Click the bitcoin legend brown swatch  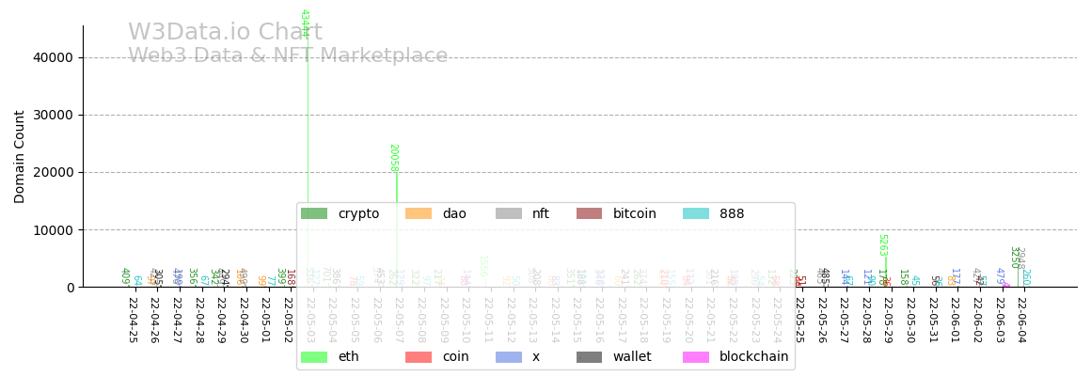pos(589,214)
